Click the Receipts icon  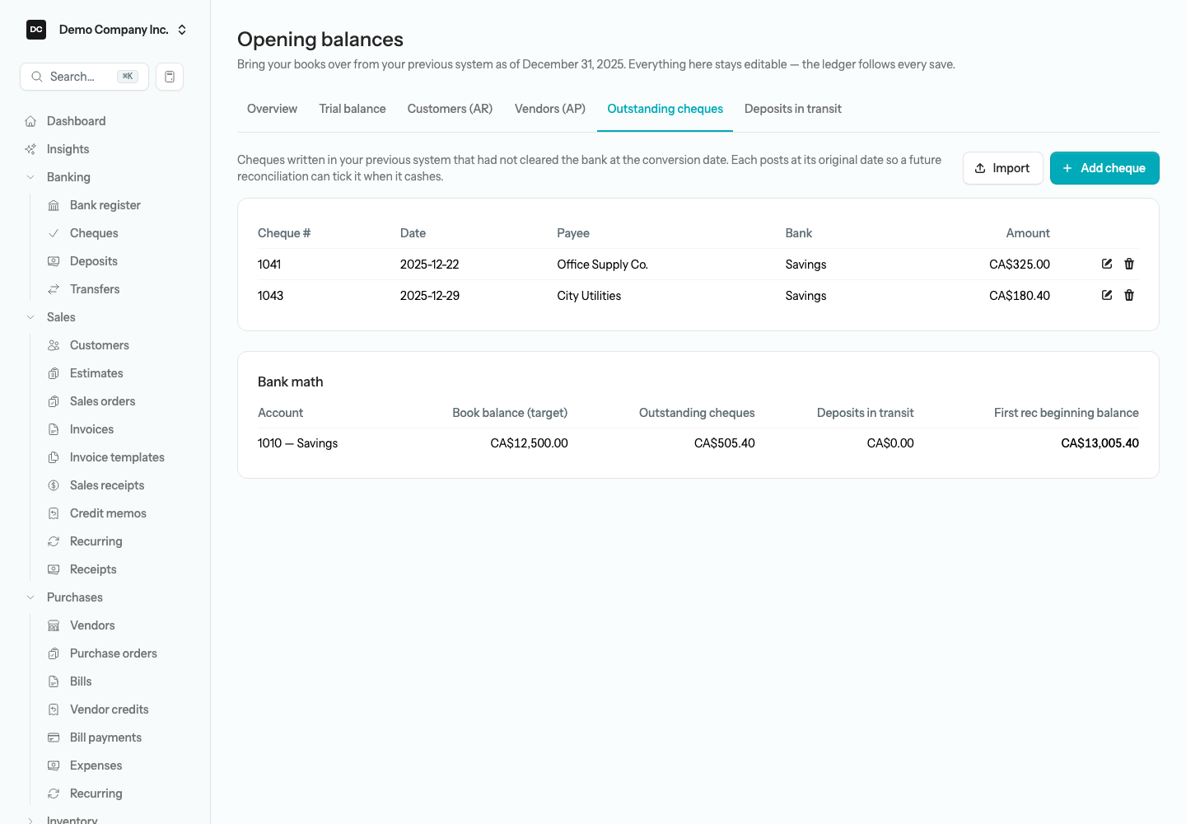coord(54,569)
